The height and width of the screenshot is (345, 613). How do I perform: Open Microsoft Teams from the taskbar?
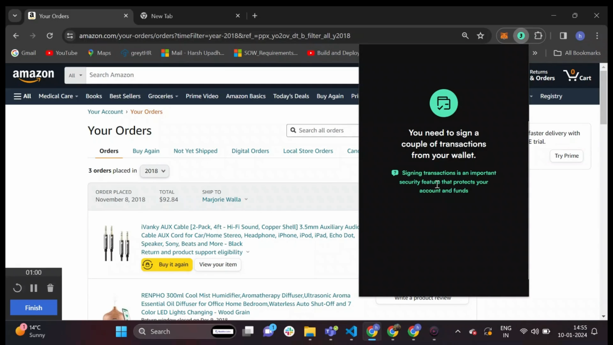tap(330, 332)
